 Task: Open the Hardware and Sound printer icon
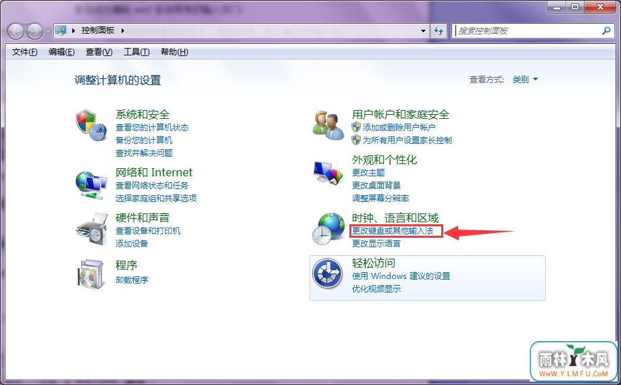[92, 229]
